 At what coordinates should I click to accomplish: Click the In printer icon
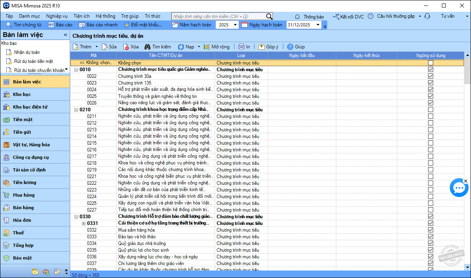tap(241, 47)
